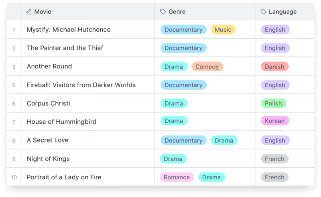Click the tag icon beside Genre header
This screenshot has height=197, width=321.
pos(163,12)
